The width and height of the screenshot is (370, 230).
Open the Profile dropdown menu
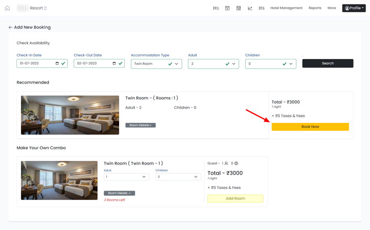[354, 8]
